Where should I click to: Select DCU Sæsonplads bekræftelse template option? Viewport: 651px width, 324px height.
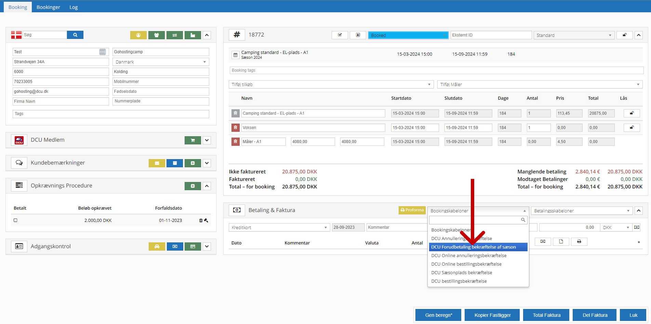pyautogui.click(x=462, y=272)
